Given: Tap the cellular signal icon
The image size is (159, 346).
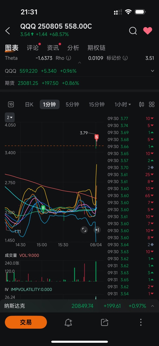Looking at the screenshot, I should [118, 12].
